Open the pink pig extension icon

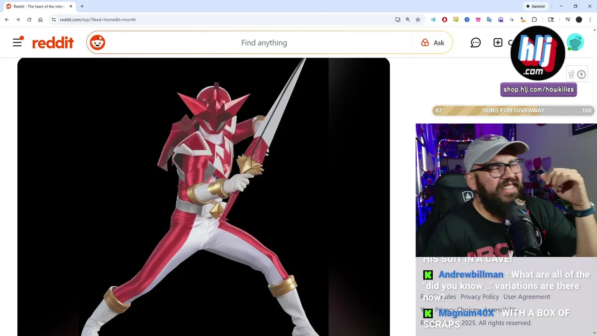tap(478, 20)
